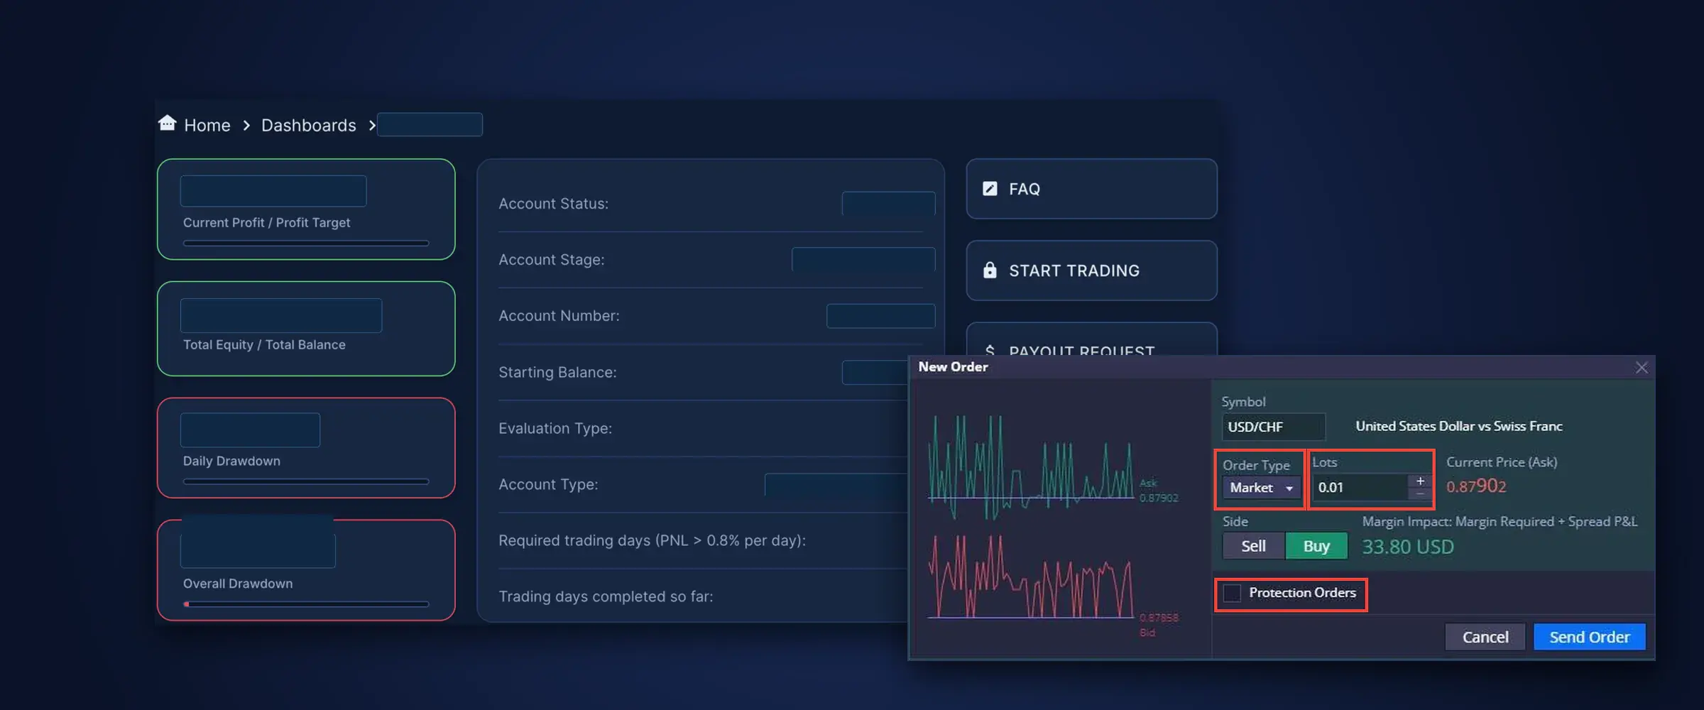
Task: Open the PAYOUT REQUEST button
Action: coord(1091,340)
